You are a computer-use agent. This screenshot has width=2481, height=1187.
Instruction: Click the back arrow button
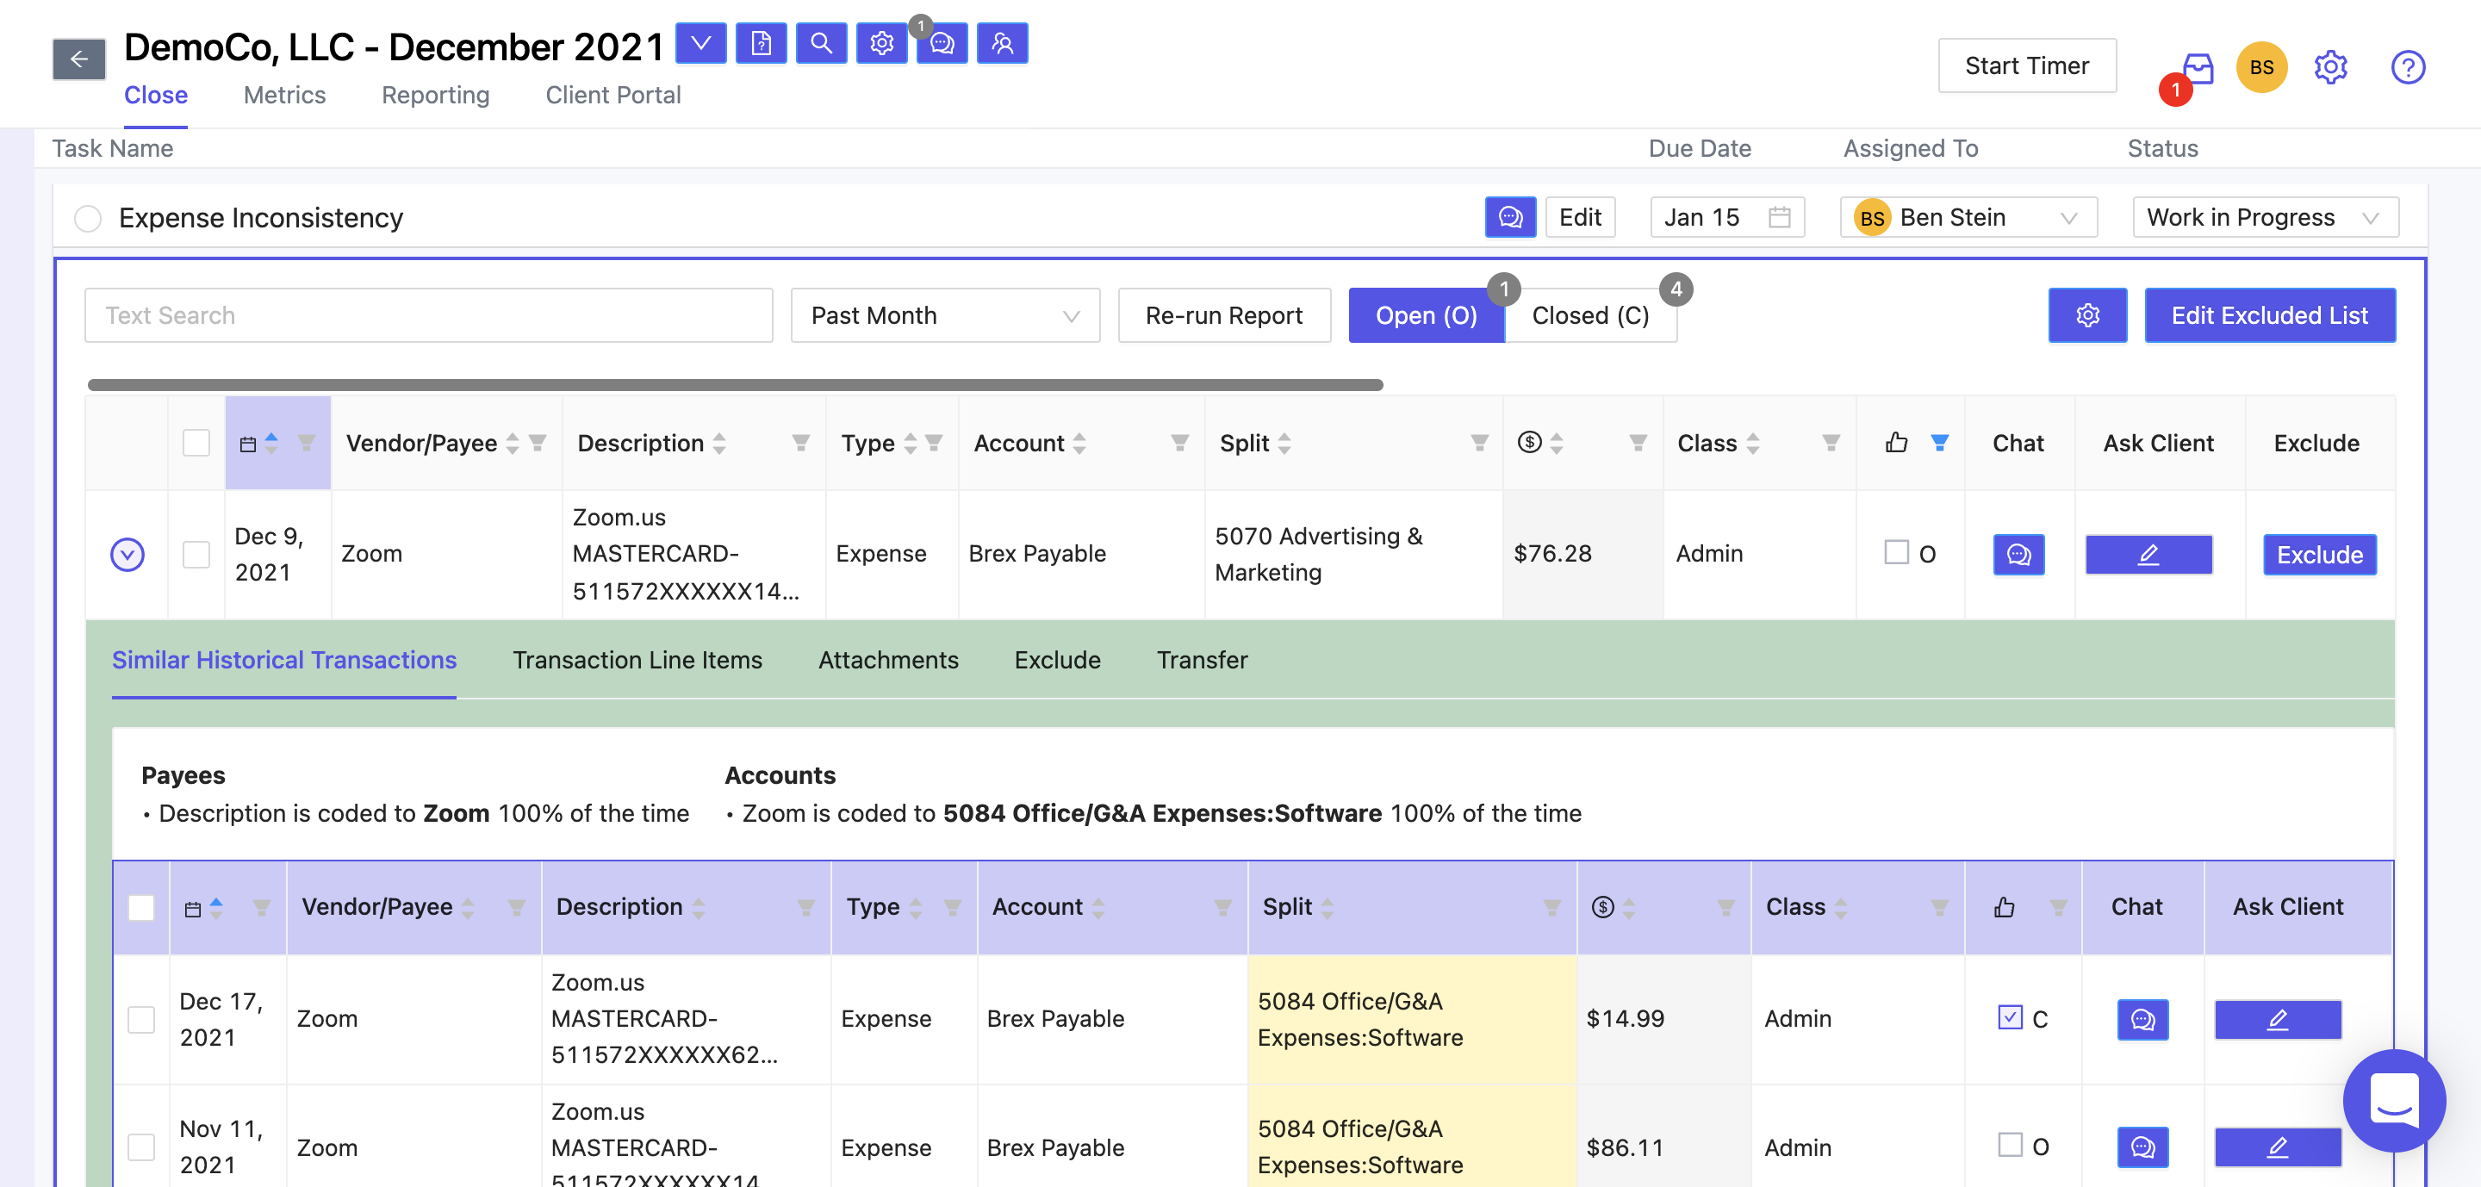pos(79,59)
